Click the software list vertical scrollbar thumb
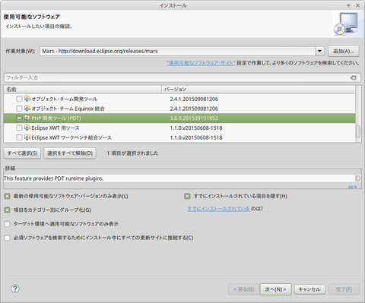Viewport: 365px width, 303px height. (x=358, y=131)
